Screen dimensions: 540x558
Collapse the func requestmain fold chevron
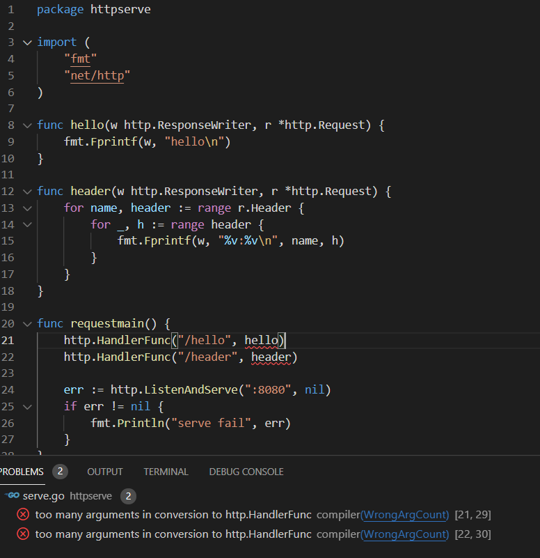point(27,324)
